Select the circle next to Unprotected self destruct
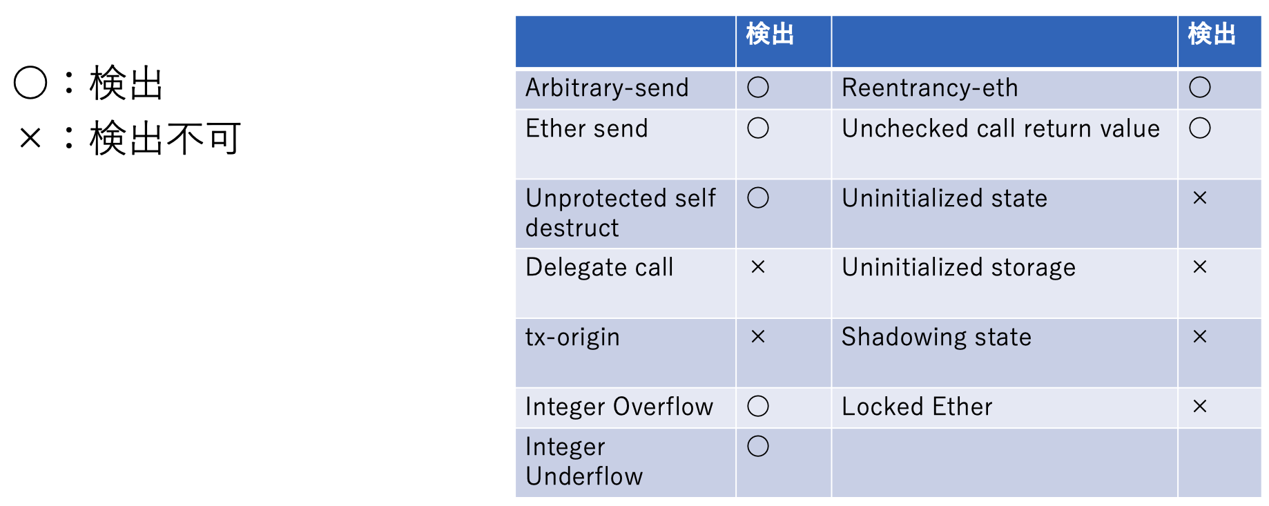The image size is (1269, 506). coord(757,198)
